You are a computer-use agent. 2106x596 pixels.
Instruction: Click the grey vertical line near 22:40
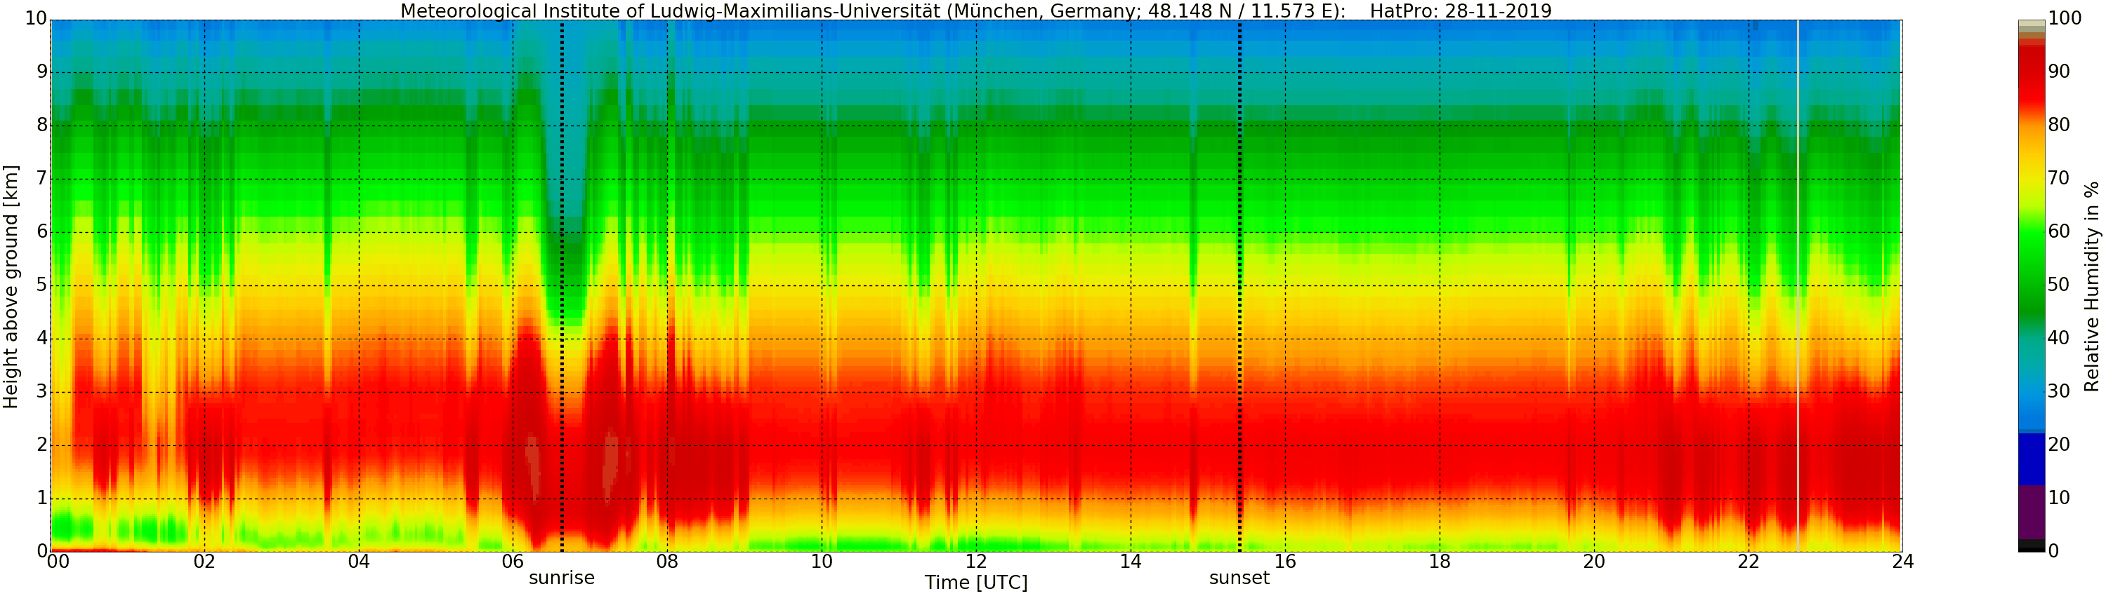point(1798,286)
